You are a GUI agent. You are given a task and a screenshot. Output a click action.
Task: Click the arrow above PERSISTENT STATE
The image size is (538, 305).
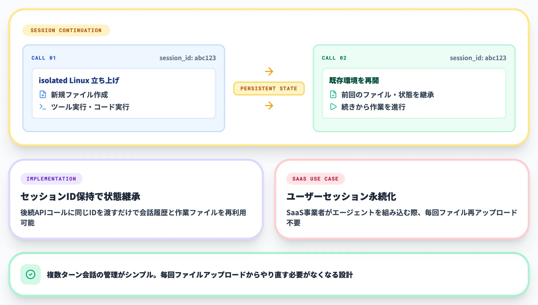tap(269, 71)
